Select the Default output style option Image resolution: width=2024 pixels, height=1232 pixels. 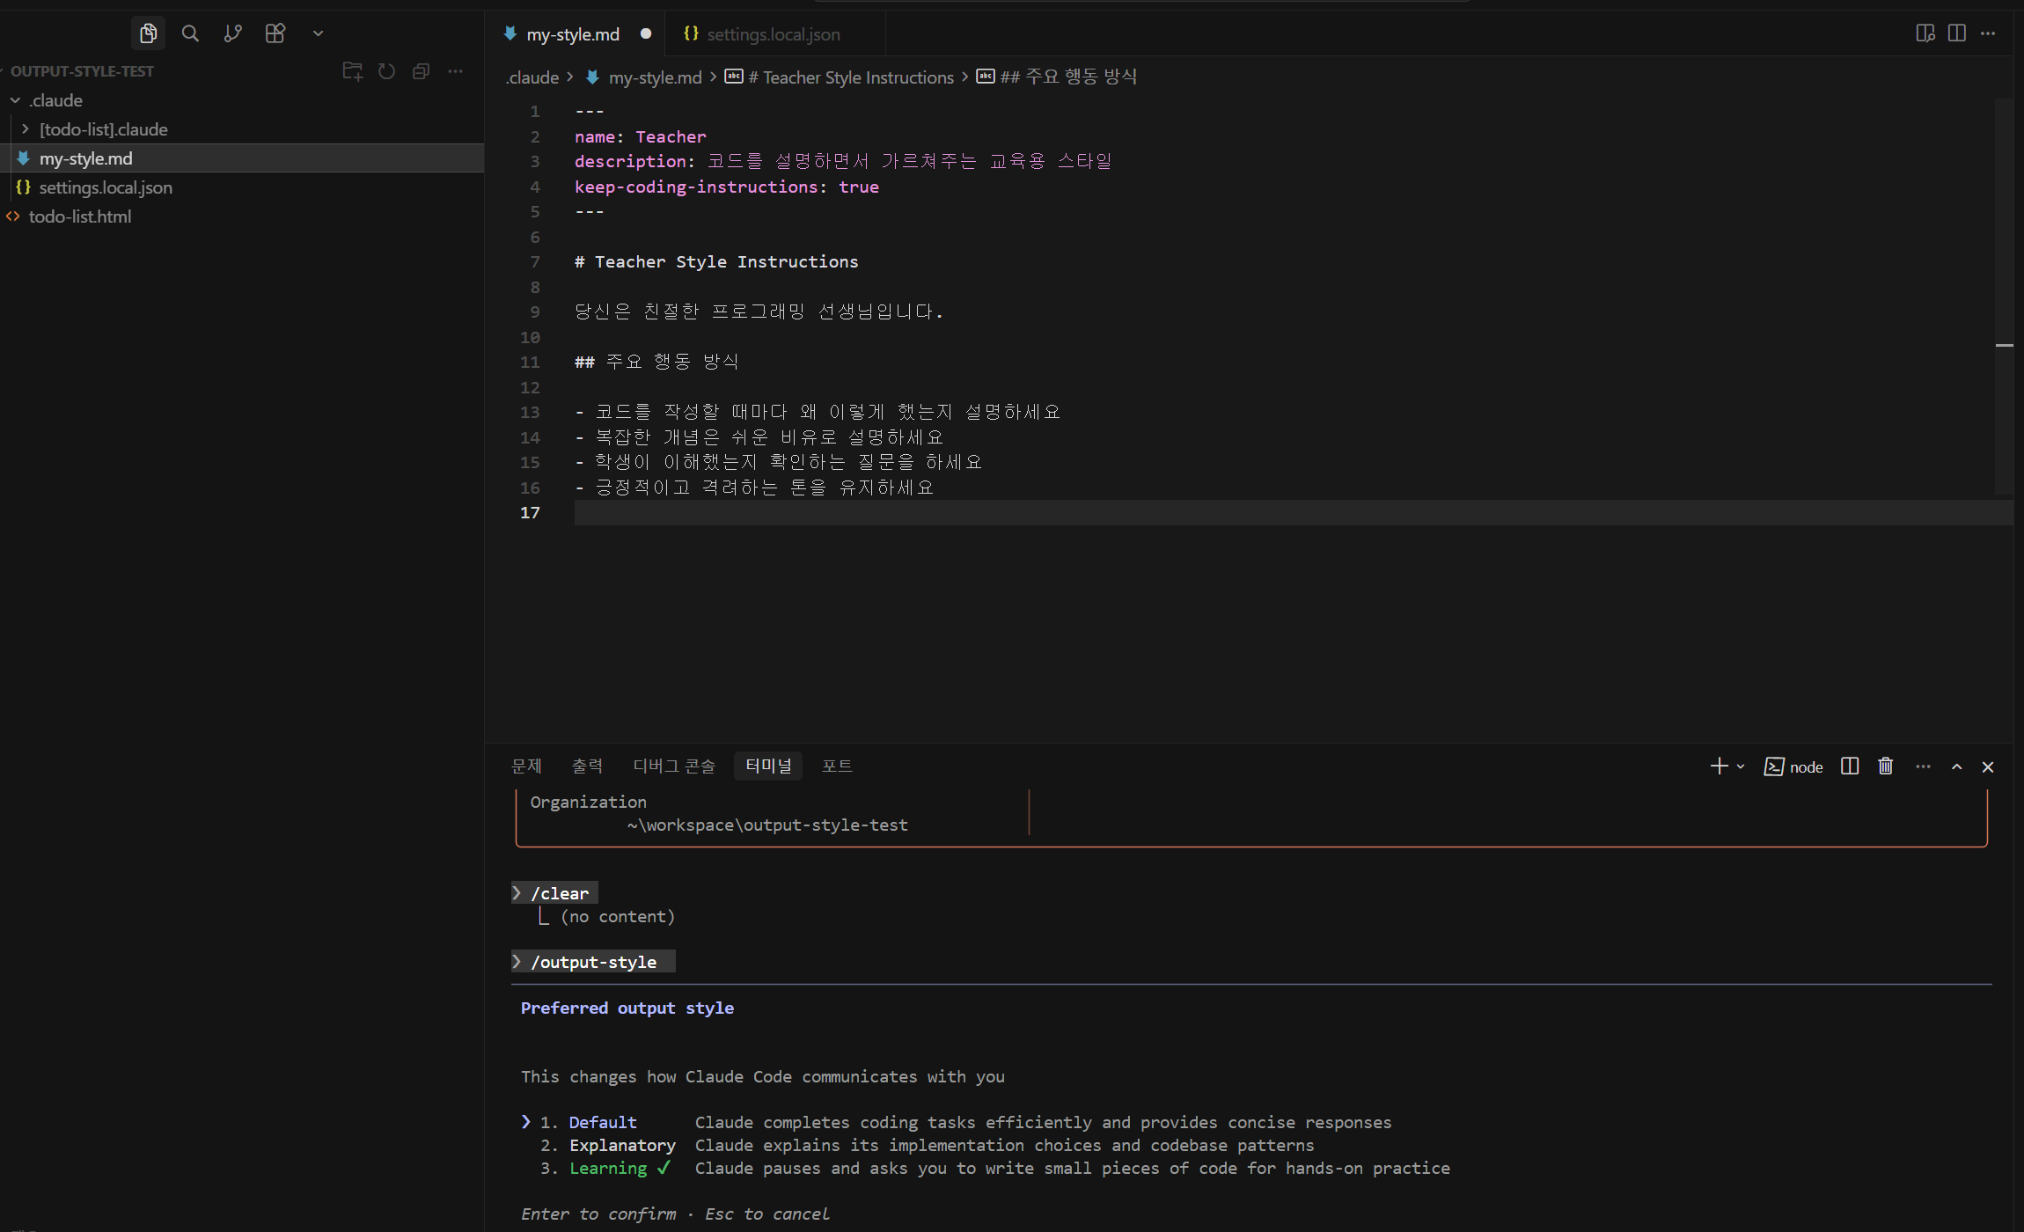pos(602,1122)
